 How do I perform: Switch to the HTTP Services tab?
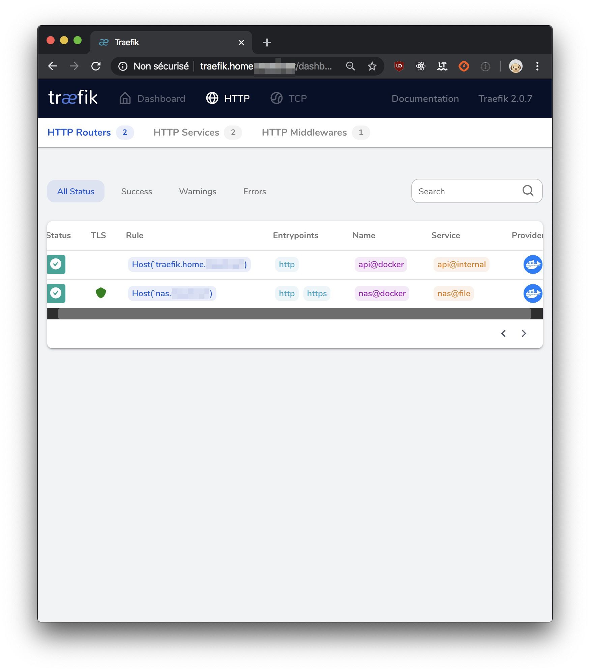coord(186,132)
